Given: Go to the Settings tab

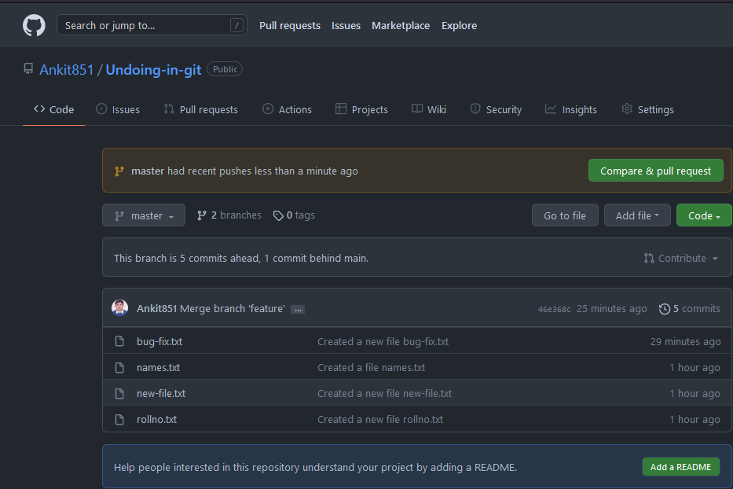Looking at the screenshot, I should click(x=647, y=109).
